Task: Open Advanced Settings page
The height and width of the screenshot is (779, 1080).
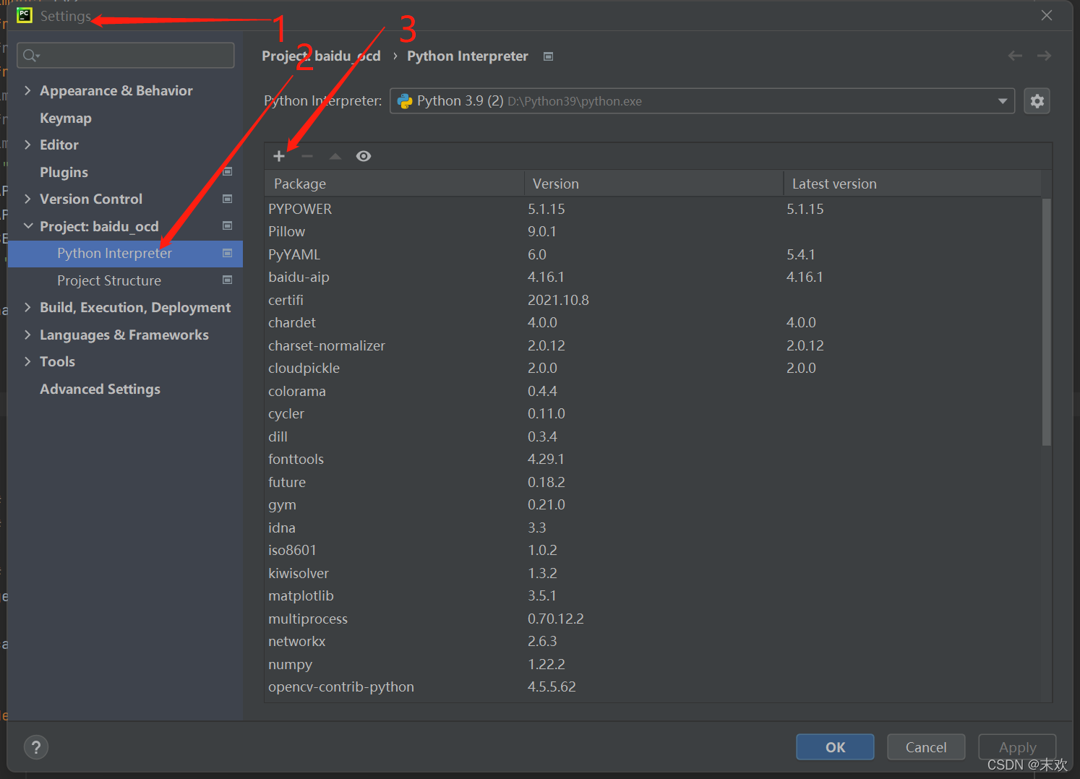Action: click(x=100, y=389)
